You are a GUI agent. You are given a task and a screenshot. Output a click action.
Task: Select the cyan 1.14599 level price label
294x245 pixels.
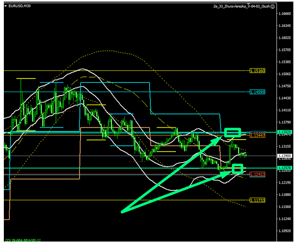[x=257, y=92]
